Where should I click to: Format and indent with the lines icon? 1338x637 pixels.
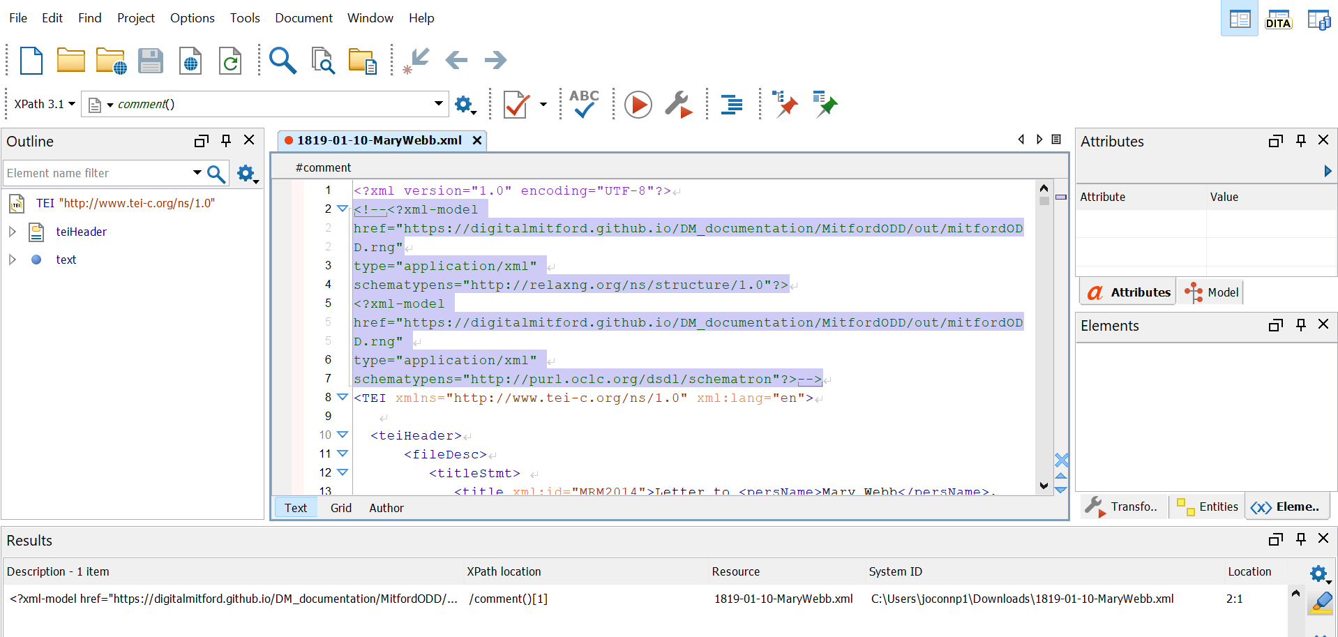point(731,105)
